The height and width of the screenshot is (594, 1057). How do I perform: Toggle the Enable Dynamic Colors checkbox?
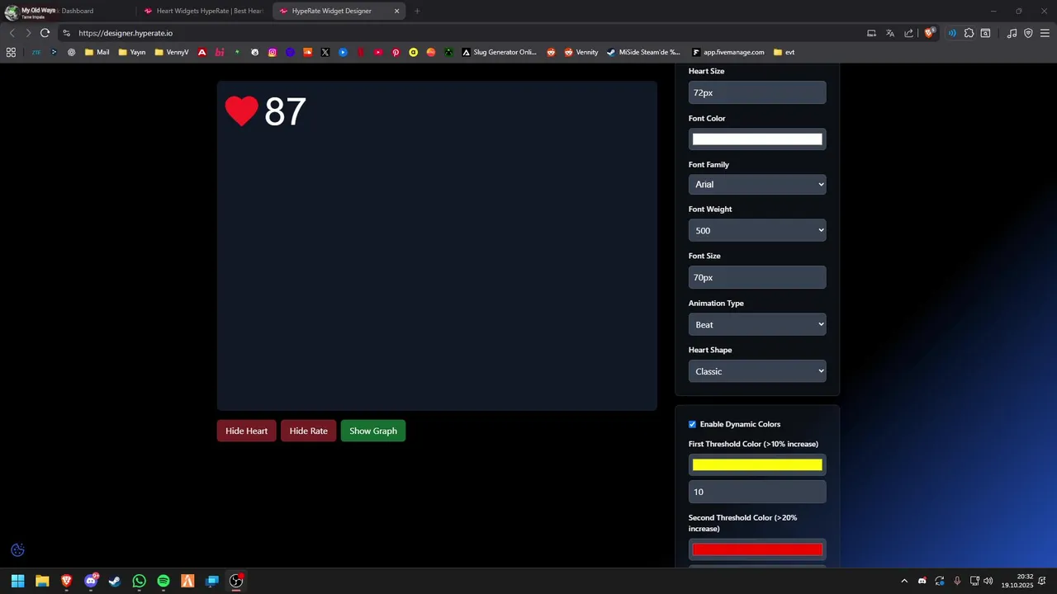tap(692, 424)
